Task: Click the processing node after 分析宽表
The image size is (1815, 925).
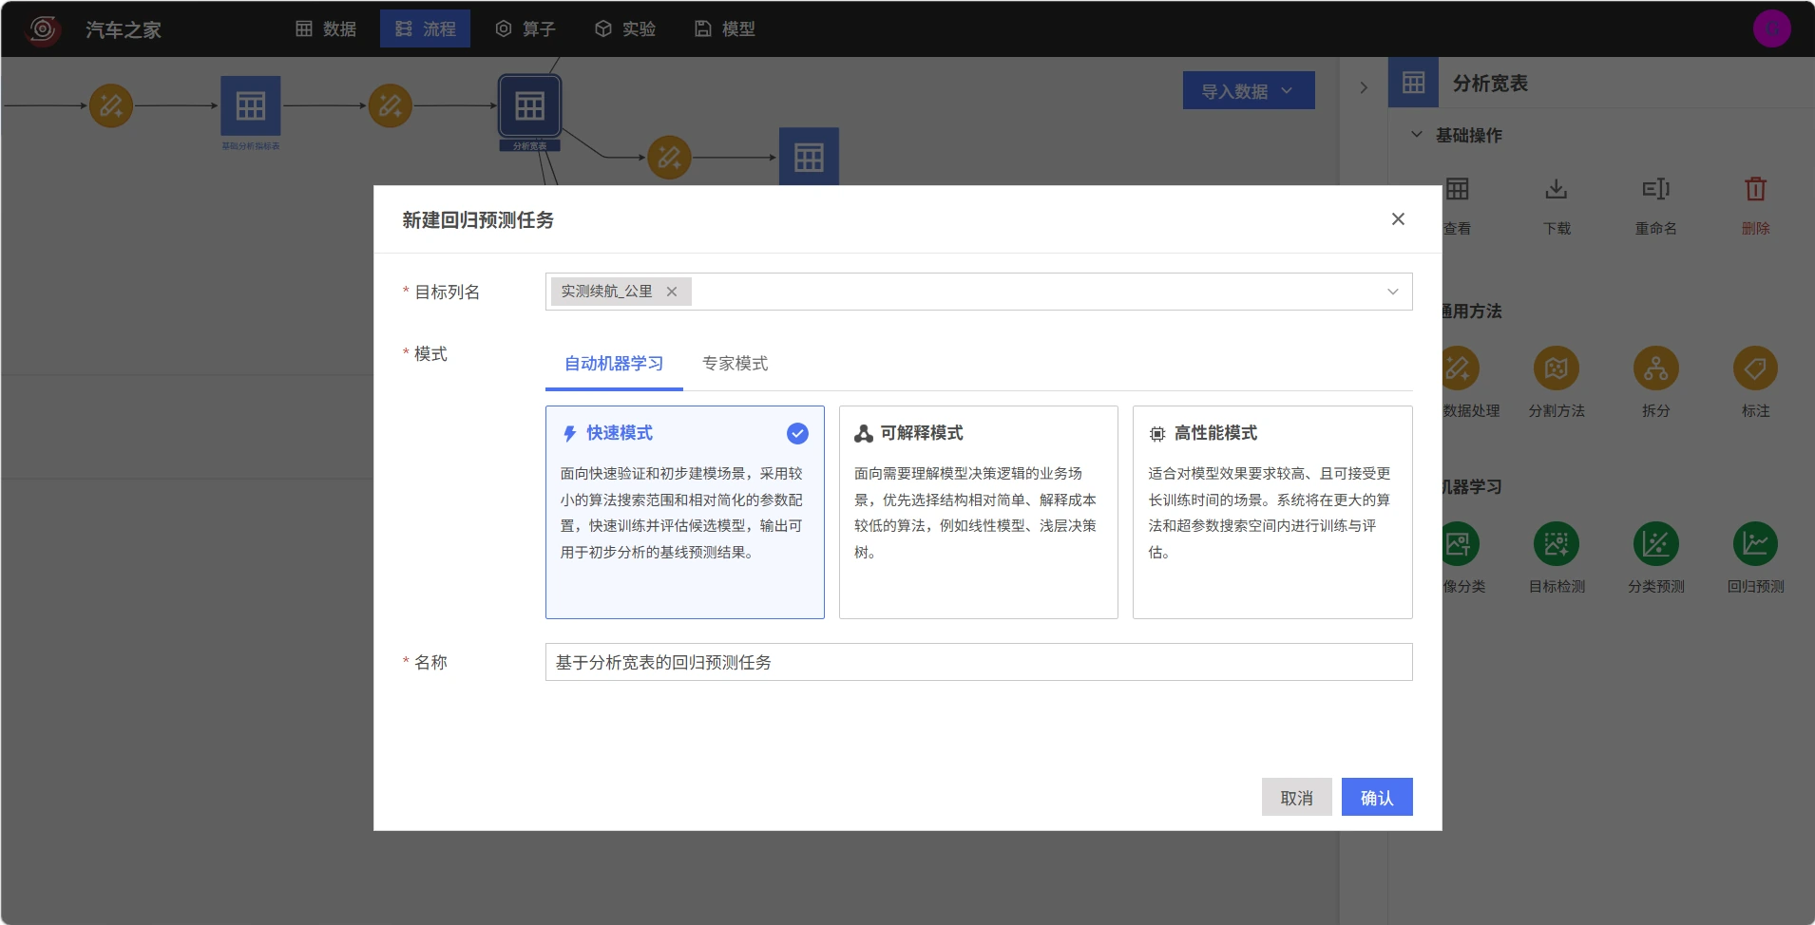Action: click(x=670, y=158)
